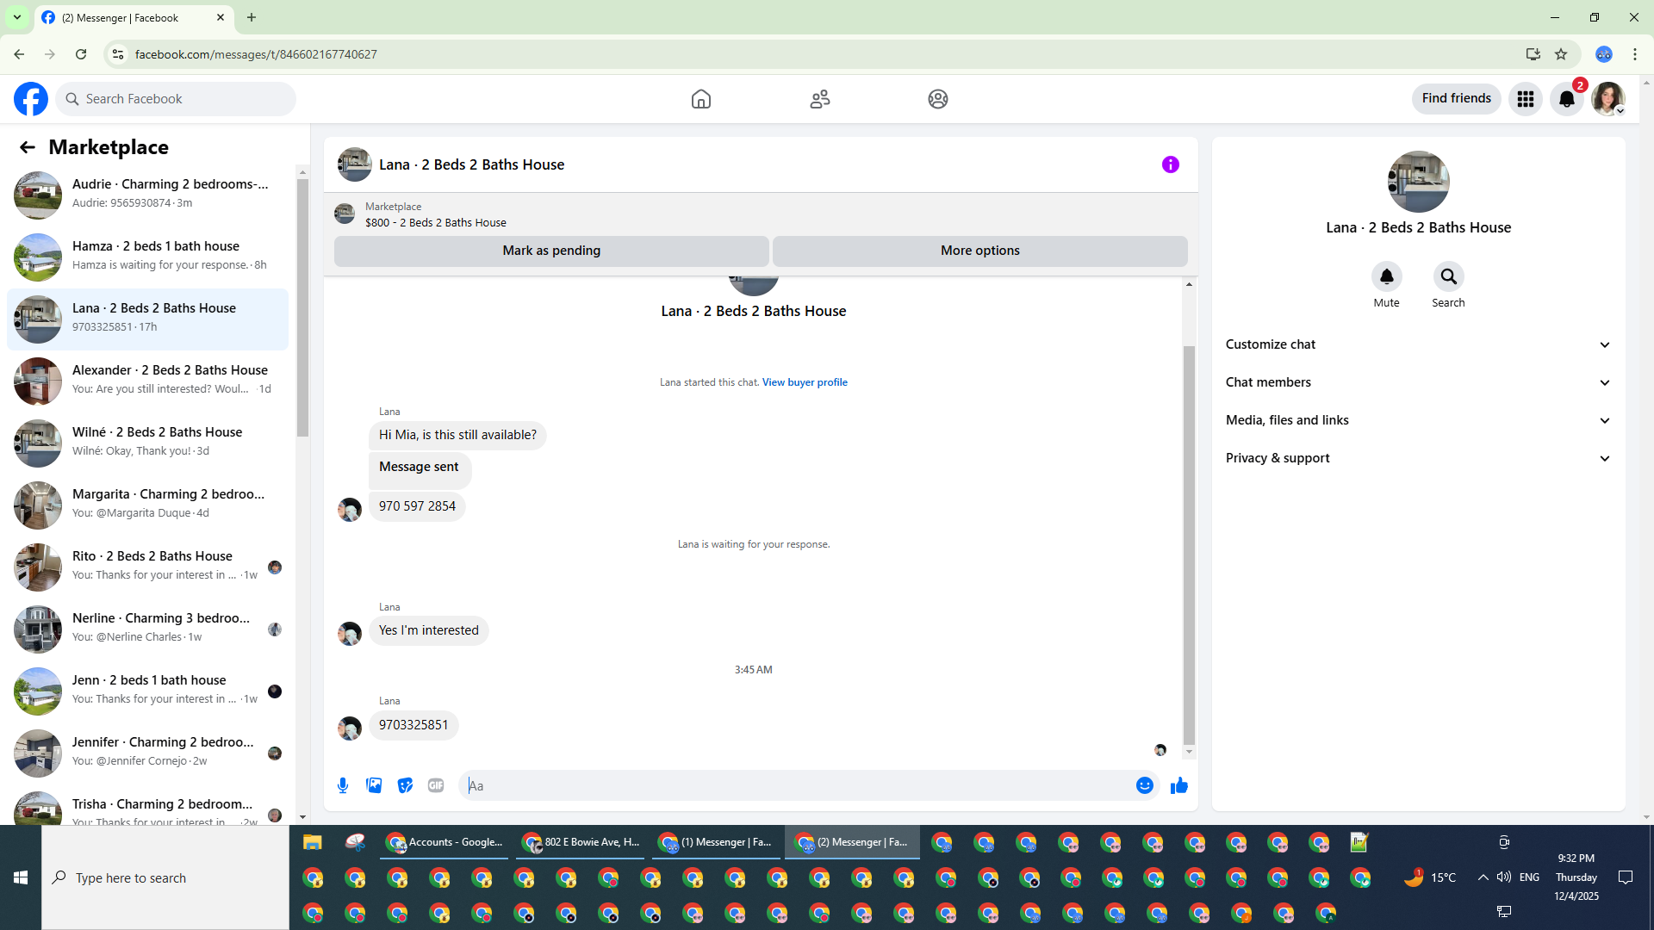Viewport: 1654px width, 930px height.
Task: Go to the Facebook Home tab
Action: pyautogui.click(x=701, y=99)
